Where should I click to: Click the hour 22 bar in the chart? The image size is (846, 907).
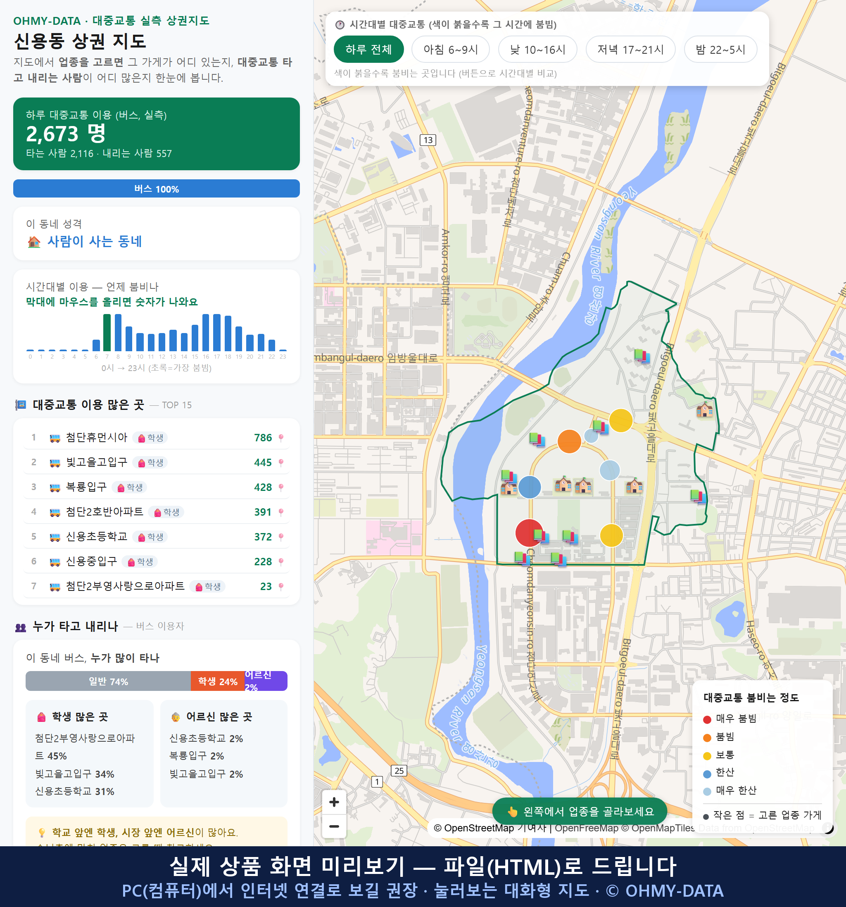click(x=272, y=345)
